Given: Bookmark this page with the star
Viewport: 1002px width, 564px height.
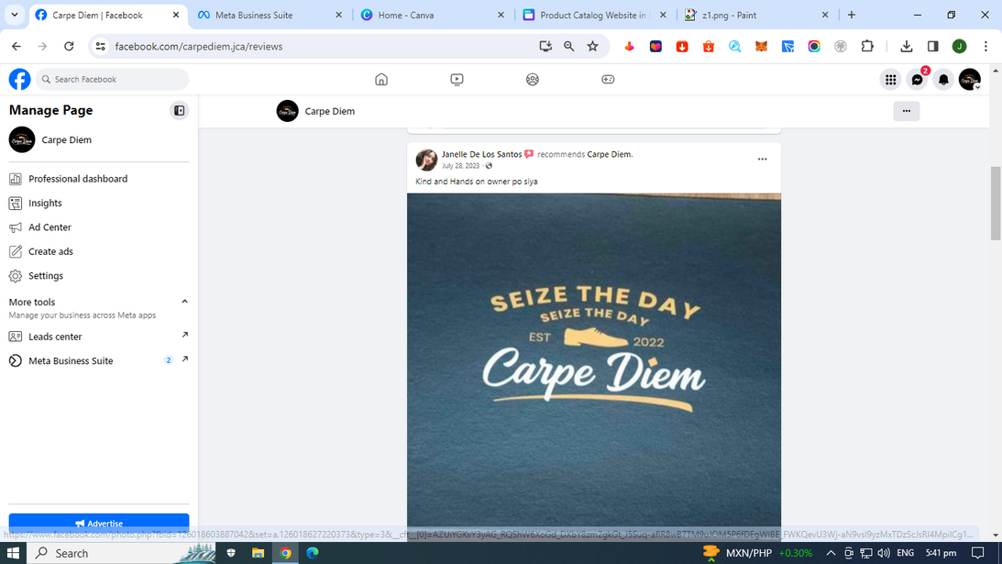Looking at the screenshot, I should click(593, 46).
